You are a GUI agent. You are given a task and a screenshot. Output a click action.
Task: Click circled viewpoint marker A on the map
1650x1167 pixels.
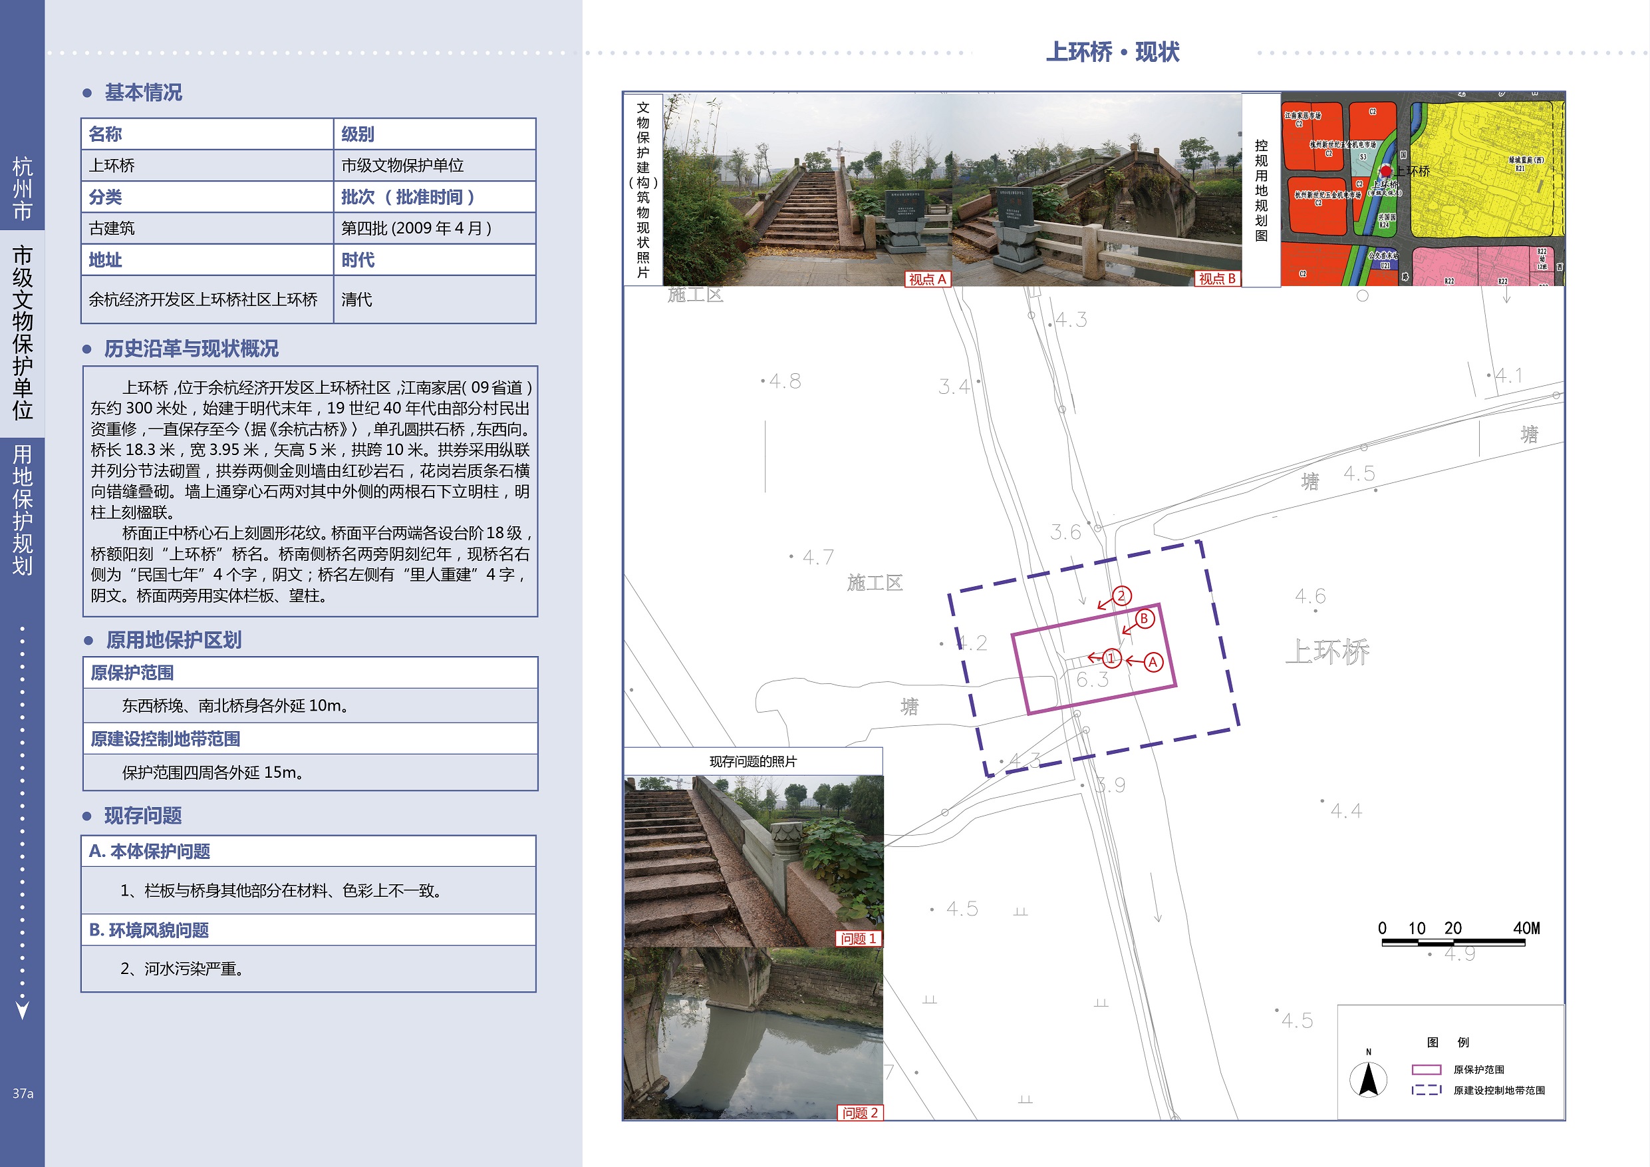click(1153, 662)
